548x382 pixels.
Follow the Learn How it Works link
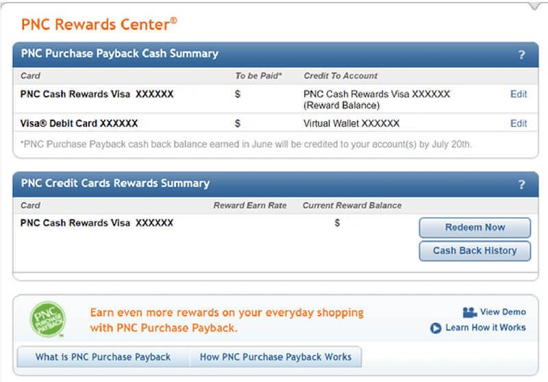tap(486, 328)
